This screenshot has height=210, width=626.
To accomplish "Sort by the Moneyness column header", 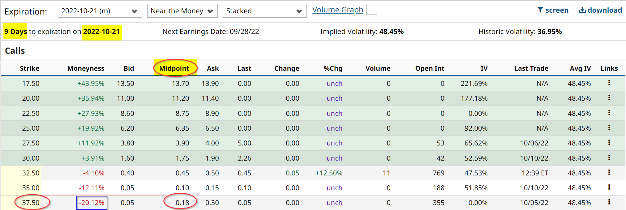I will click(x=86, y=68).
